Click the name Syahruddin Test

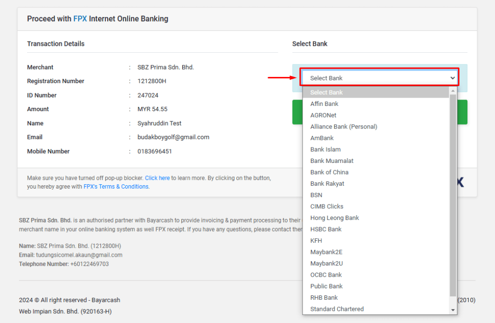point(160,123)
